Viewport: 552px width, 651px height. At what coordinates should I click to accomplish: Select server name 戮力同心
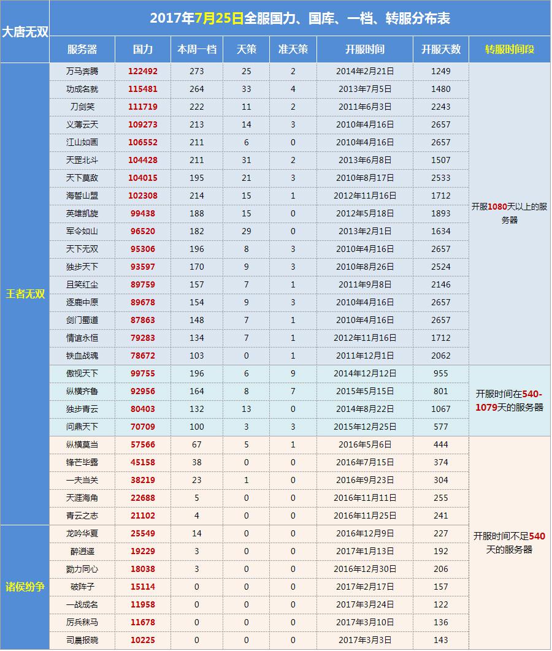(82, 569)
